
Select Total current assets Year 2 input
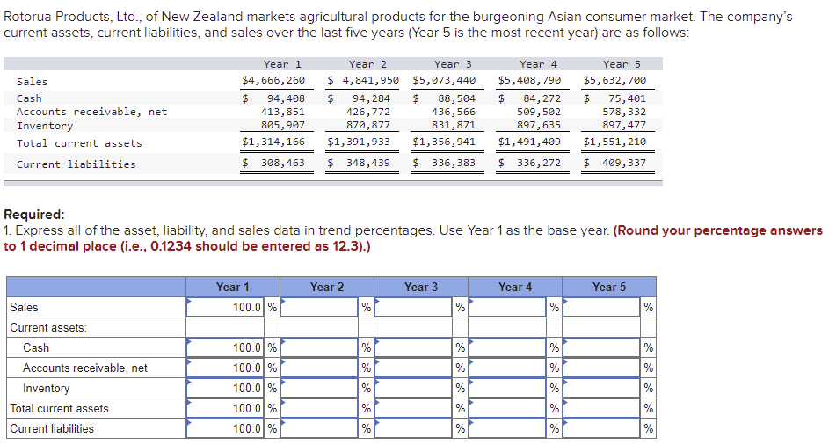pos(320,408)
